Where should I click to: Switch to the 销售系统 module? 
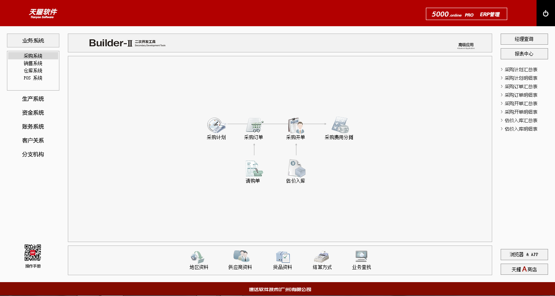[x=33, y=63]
